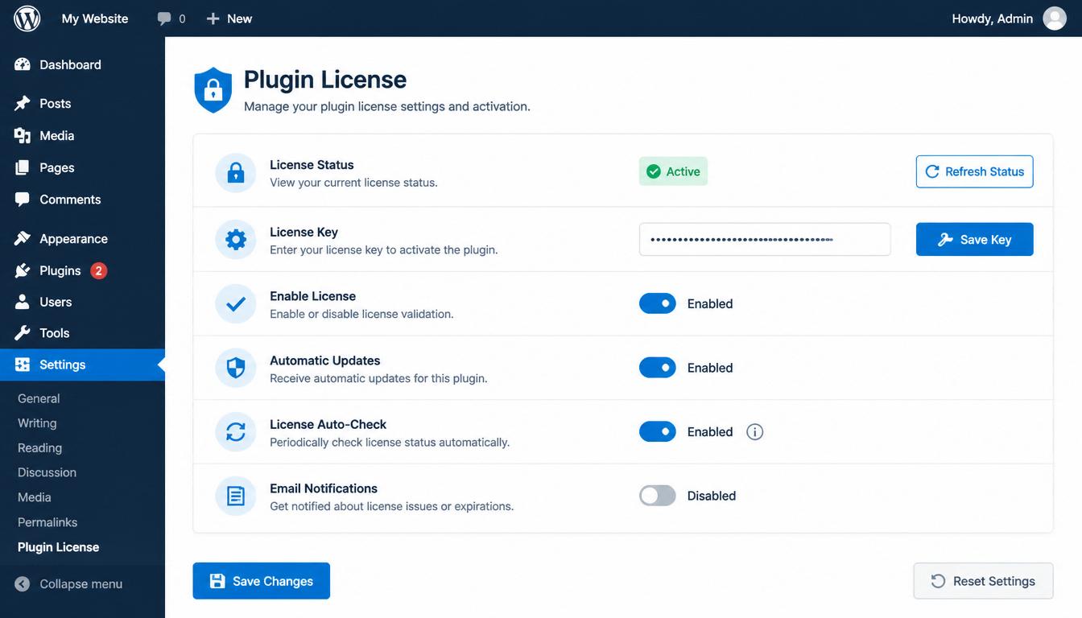Click the Disabled label for Email Notifications
Image resolution: width=1082 pixels, height=618 pixels.
[712, 496]
